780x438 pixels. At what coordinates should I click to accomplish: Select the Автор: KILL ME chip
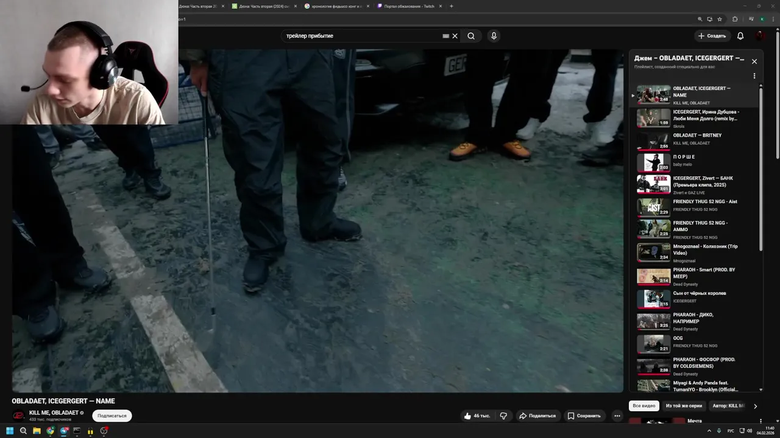point(728,406)
